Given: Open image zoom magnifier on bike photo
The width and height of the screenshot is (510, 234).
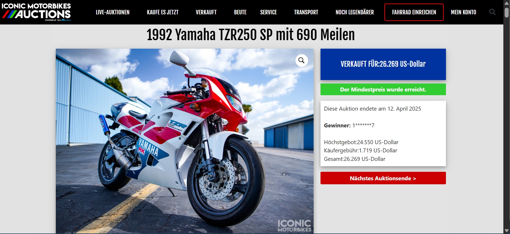Looking at the screenshot, I should (x=302, y=61).
